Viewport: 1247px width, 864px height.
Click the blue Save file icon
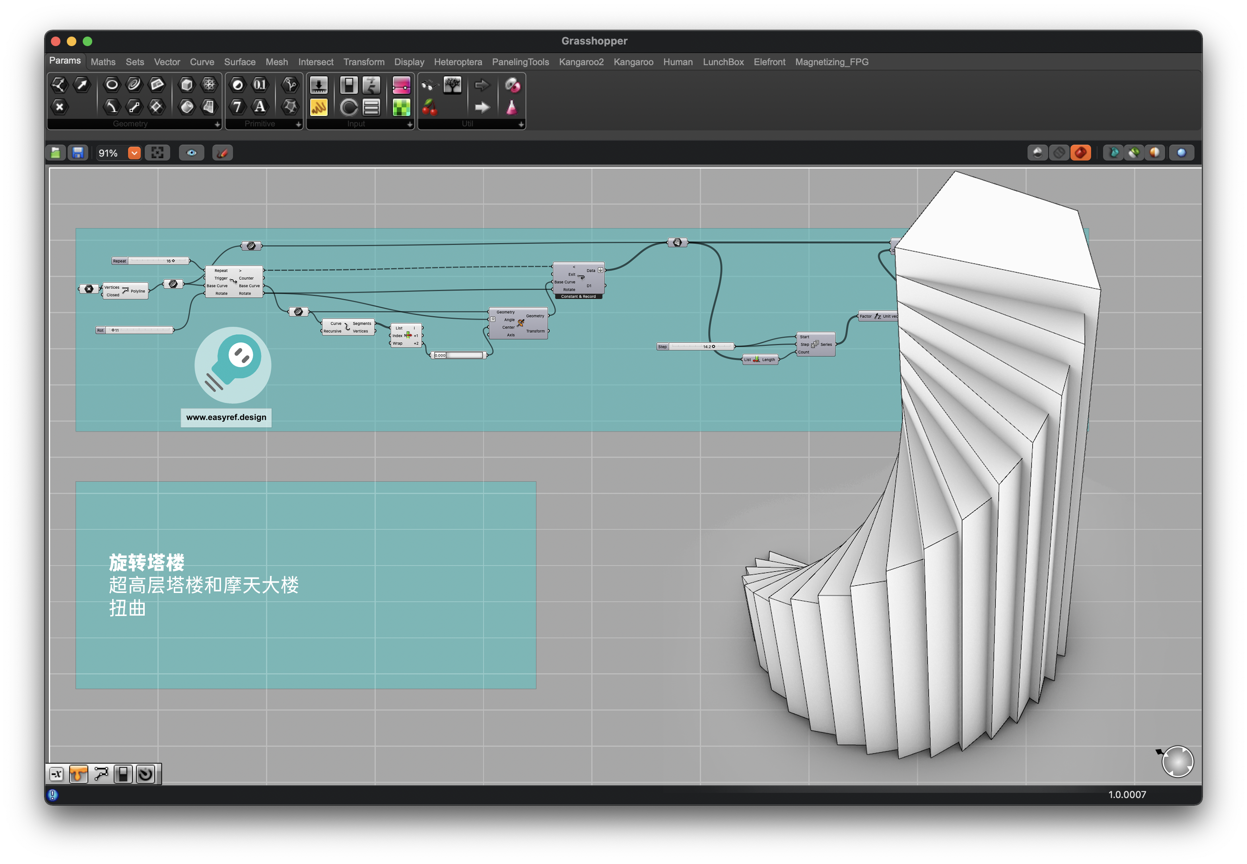(x=78, y=153)
